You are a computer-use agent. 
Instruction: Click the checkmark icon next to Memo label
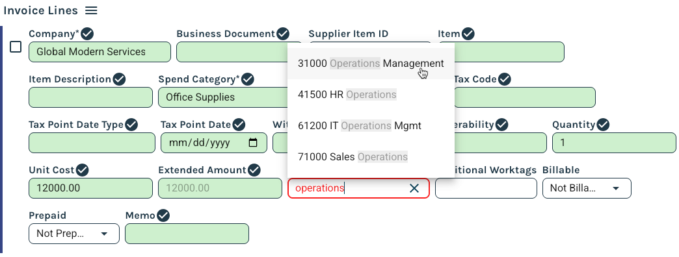pyautogui.click(x=163, y=215)
